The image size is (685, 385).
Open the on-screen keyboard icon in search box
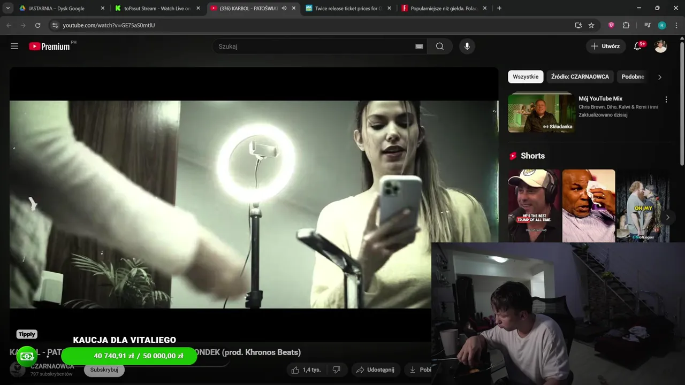[419, 47]
